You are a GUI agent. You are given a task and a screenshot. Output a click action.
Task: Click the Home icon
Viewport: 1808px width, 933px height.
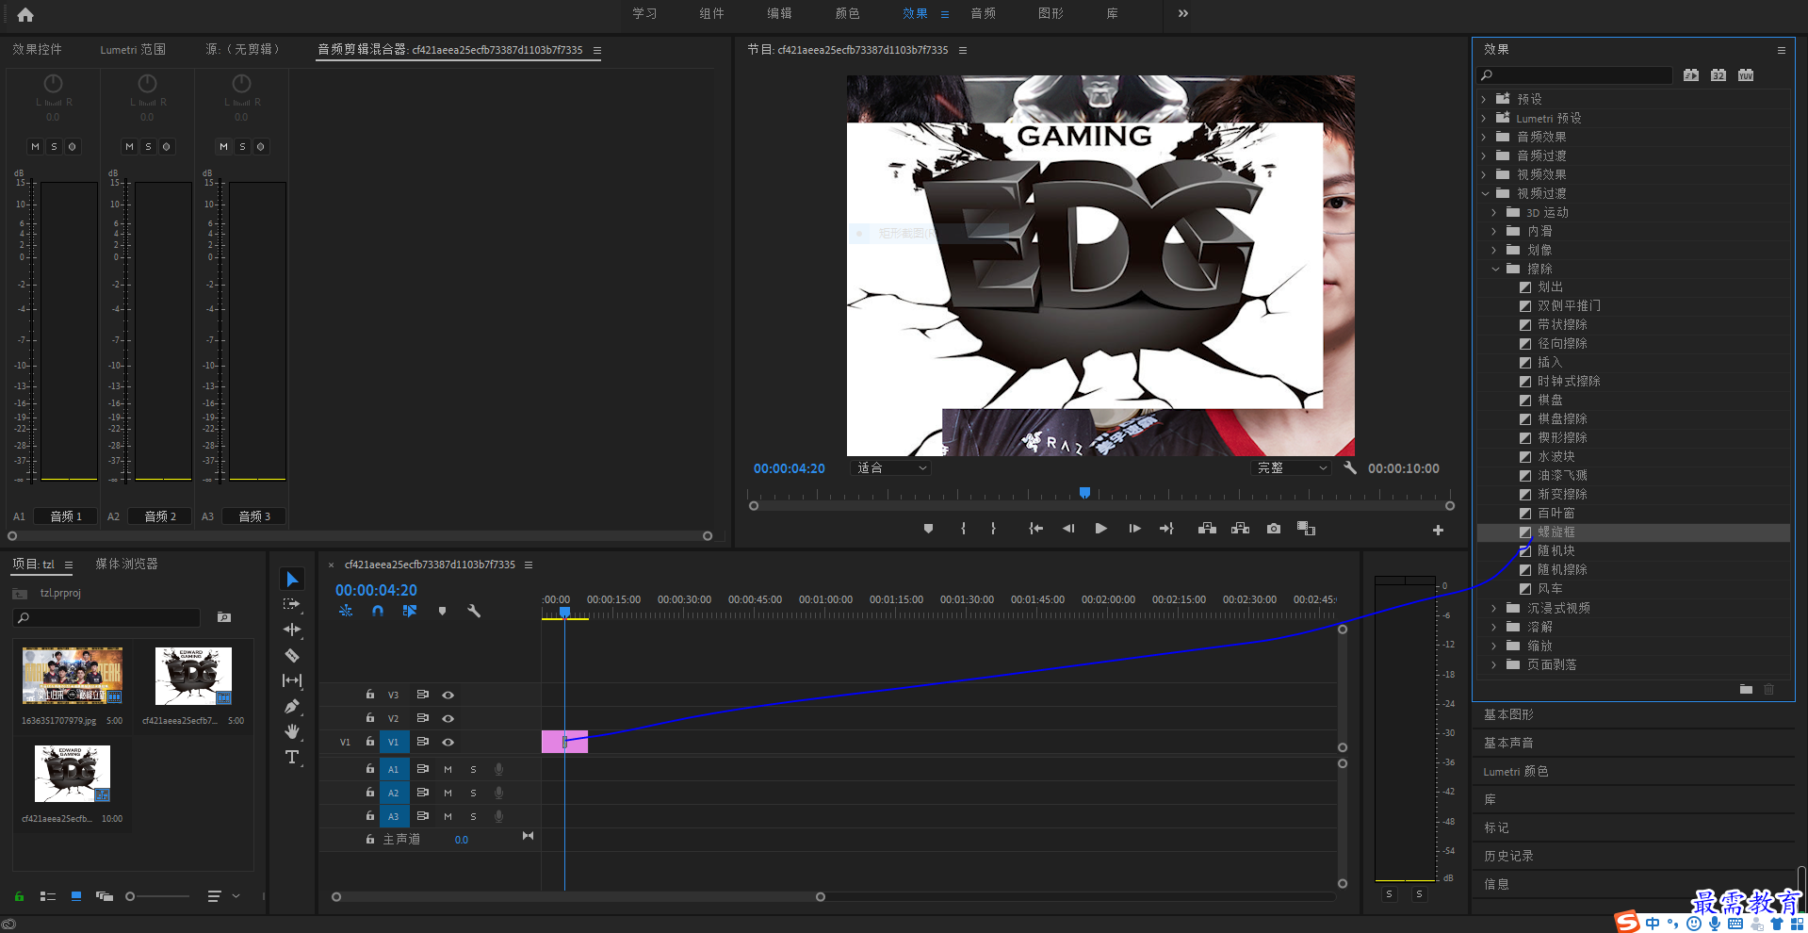coord(25,14)
